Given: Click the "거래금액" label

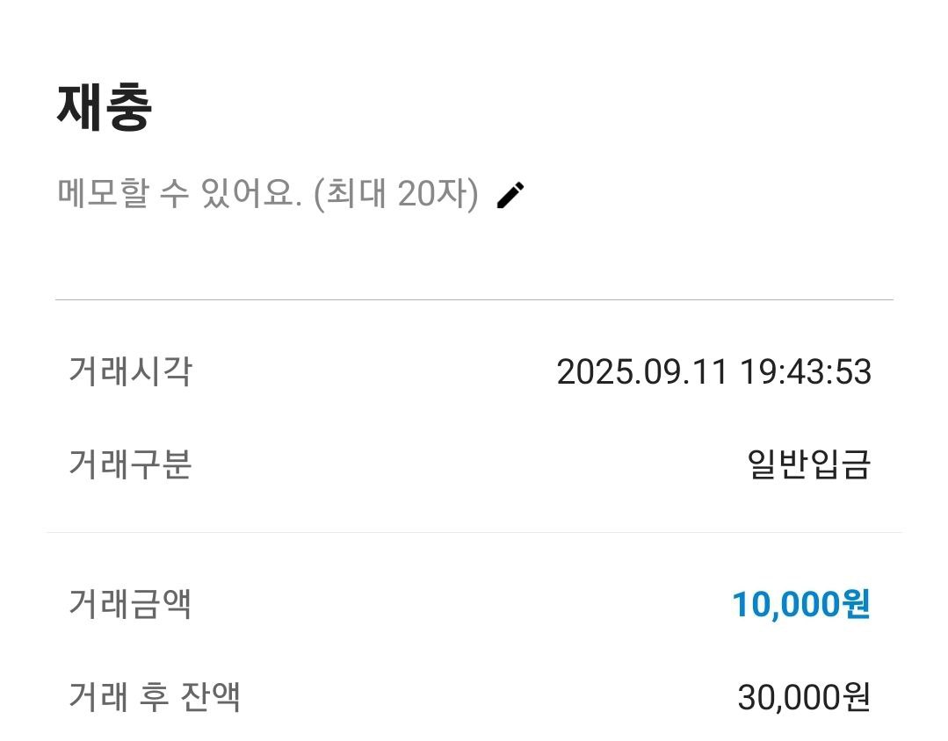Looking at the screenshot, I should (x=130, y=604).
